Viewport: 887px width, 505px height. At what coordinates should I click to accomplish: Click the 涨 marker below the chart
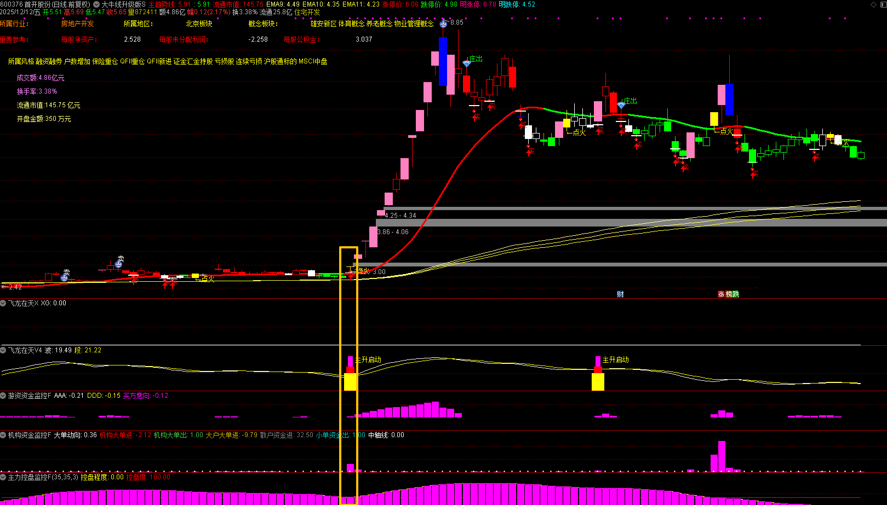[x=721, y=294]
